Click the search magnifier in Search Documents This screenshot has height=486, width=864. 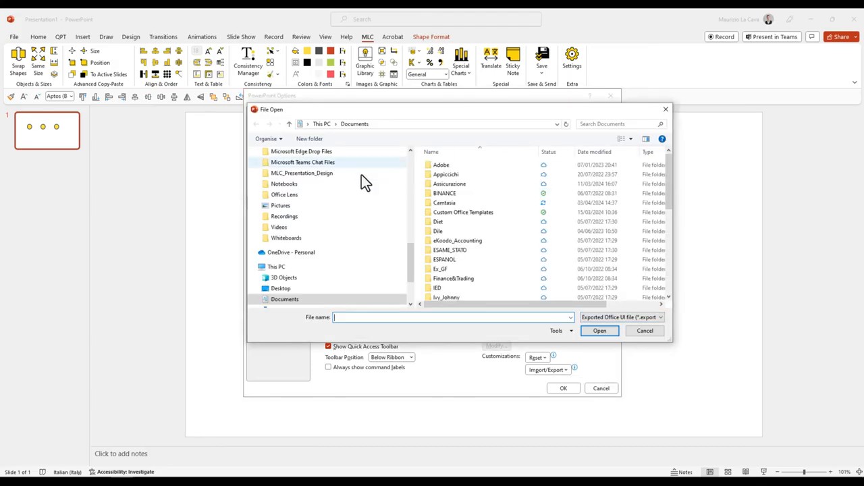[x=661, y=124]
